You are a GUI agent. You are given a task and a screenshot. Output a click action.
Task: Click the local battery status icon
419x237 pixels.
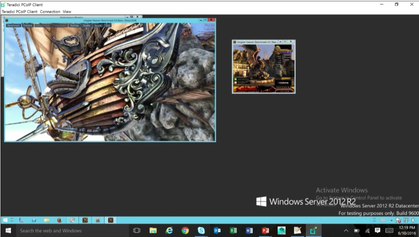(x=357, y=230)
